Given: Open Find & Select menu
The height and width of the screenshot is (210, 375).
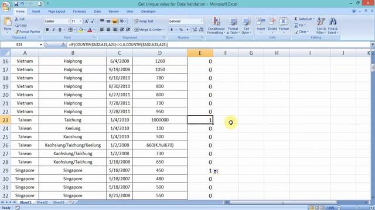Looking at the screenshot, I should pos(333,26).
